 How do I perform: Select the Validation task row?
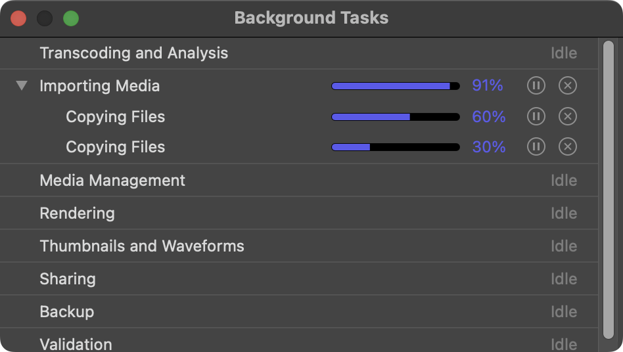click(x=76, y=343)
